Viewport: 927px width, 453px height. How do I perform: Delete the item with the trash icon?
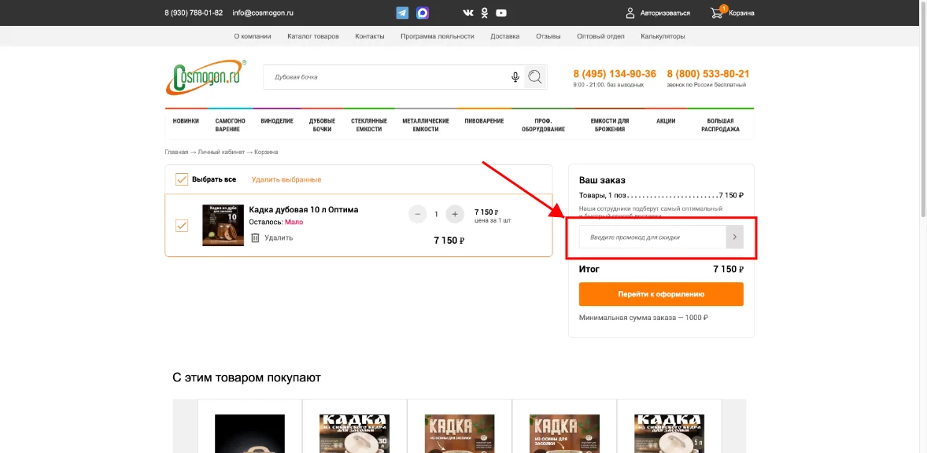tap(257, 237)
